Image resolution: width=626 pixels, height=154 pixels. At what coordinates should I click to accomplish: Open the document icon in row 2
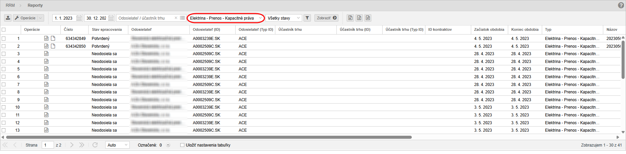pyautogui.click(x=53, y=46)
